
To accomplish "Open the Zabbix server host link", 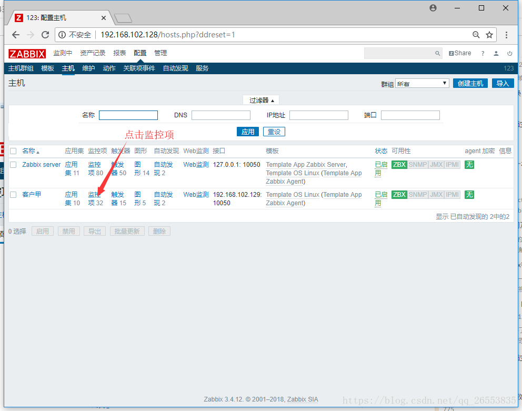I will (x=42, y=165).
